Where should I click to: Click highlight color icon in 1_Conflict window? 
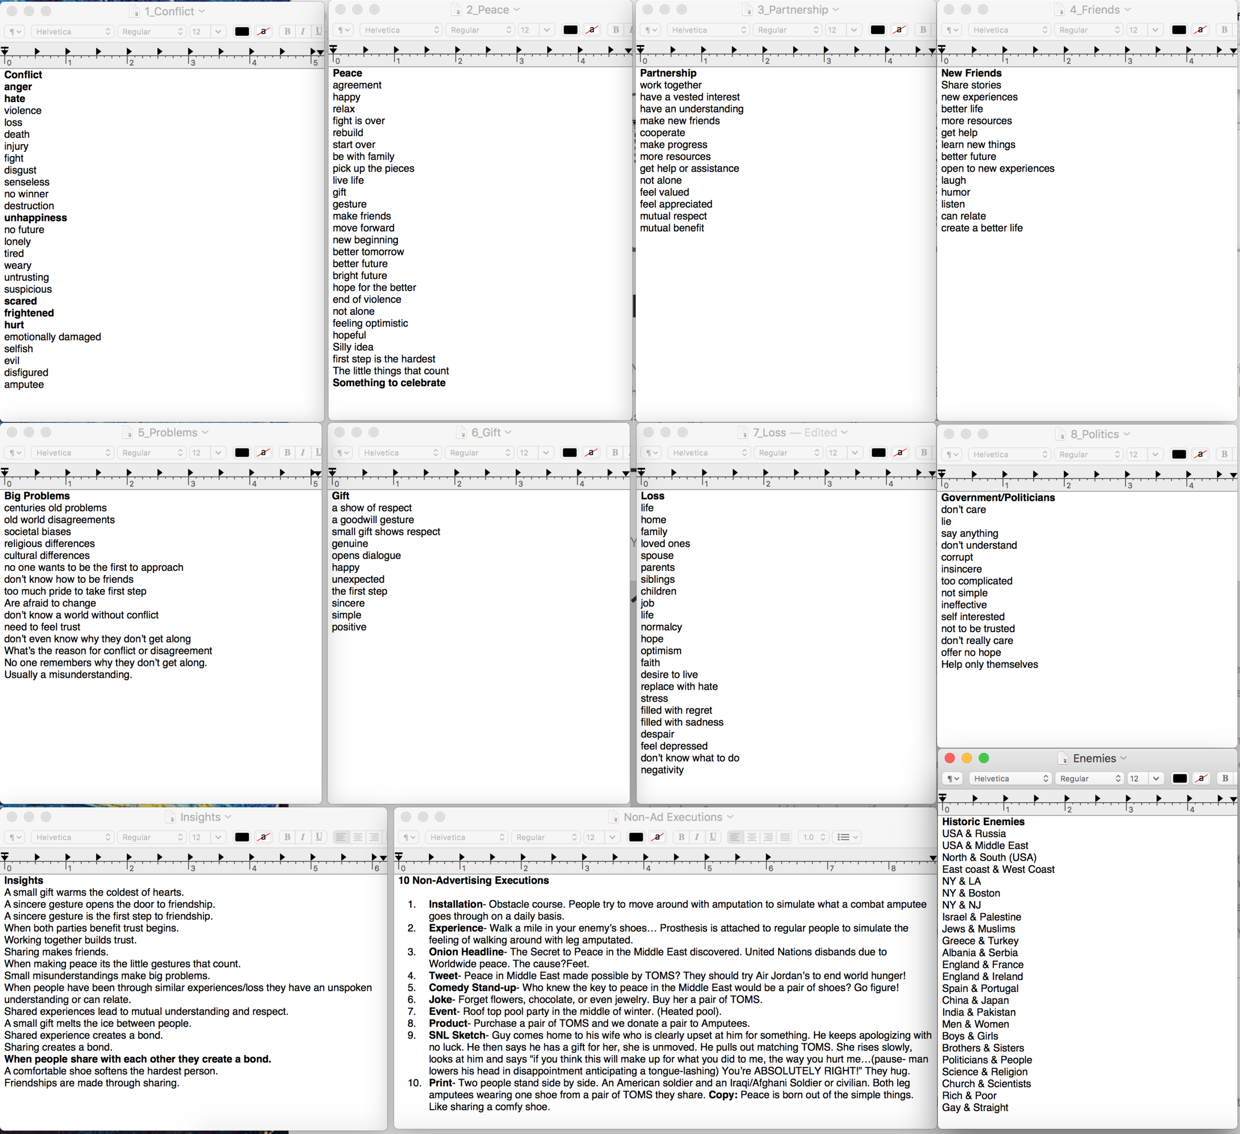(263, 31)
